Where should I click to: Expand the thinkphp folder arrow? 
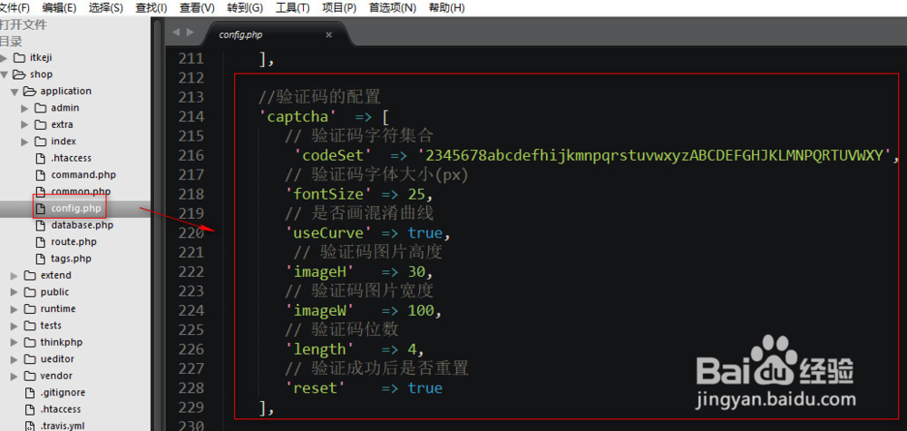[x=15, y=342]
